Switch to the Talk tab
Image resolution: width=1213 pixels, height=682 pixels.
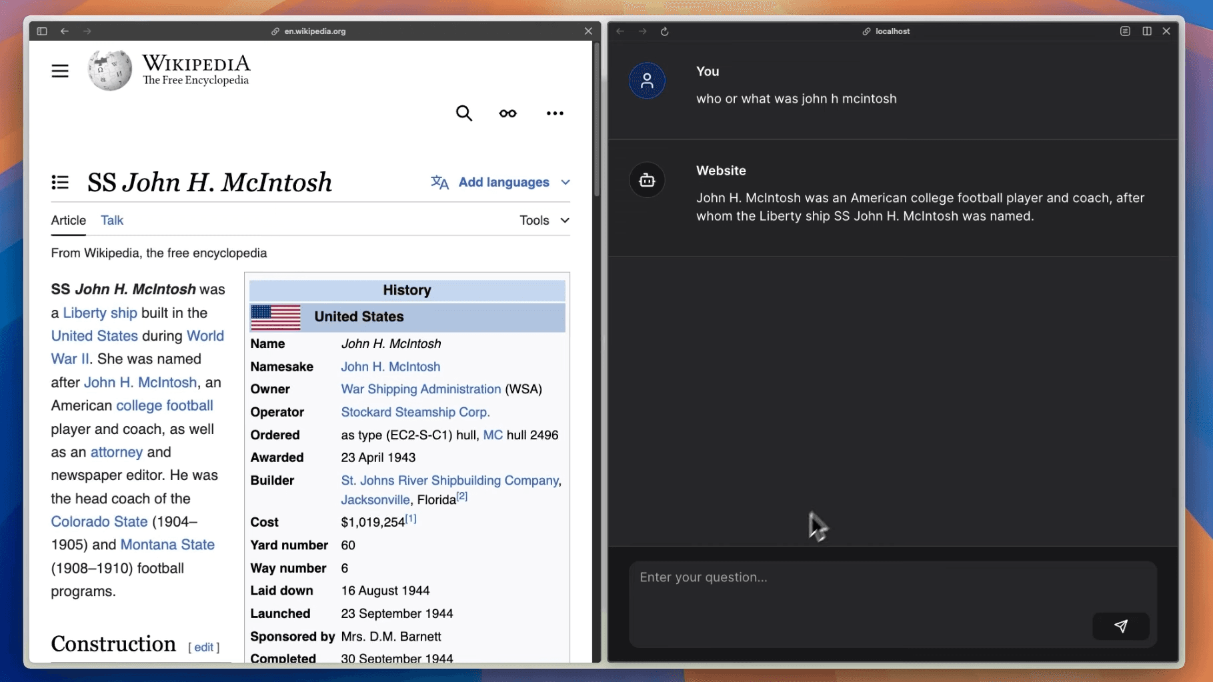(x=112, y=220)
